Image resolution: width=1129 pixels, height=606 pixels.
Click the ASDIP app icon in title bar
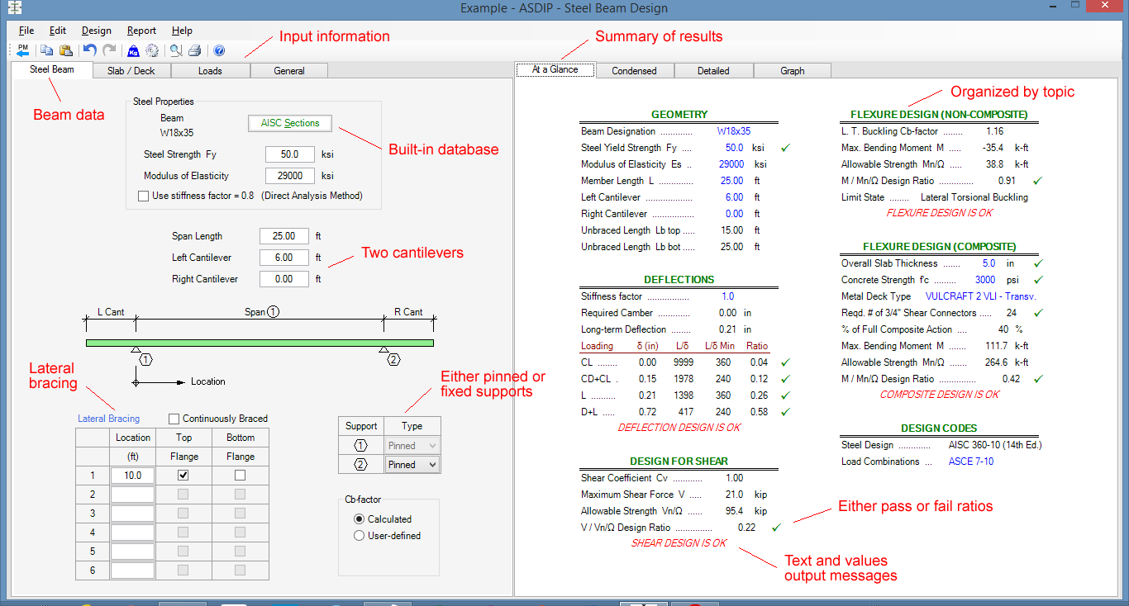click(14, 8)
